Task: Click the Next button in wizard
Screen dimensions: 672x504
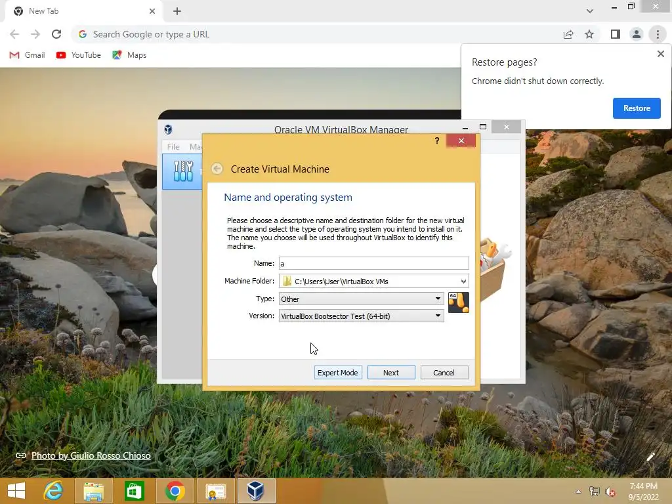Action: [x=391, y=373]
